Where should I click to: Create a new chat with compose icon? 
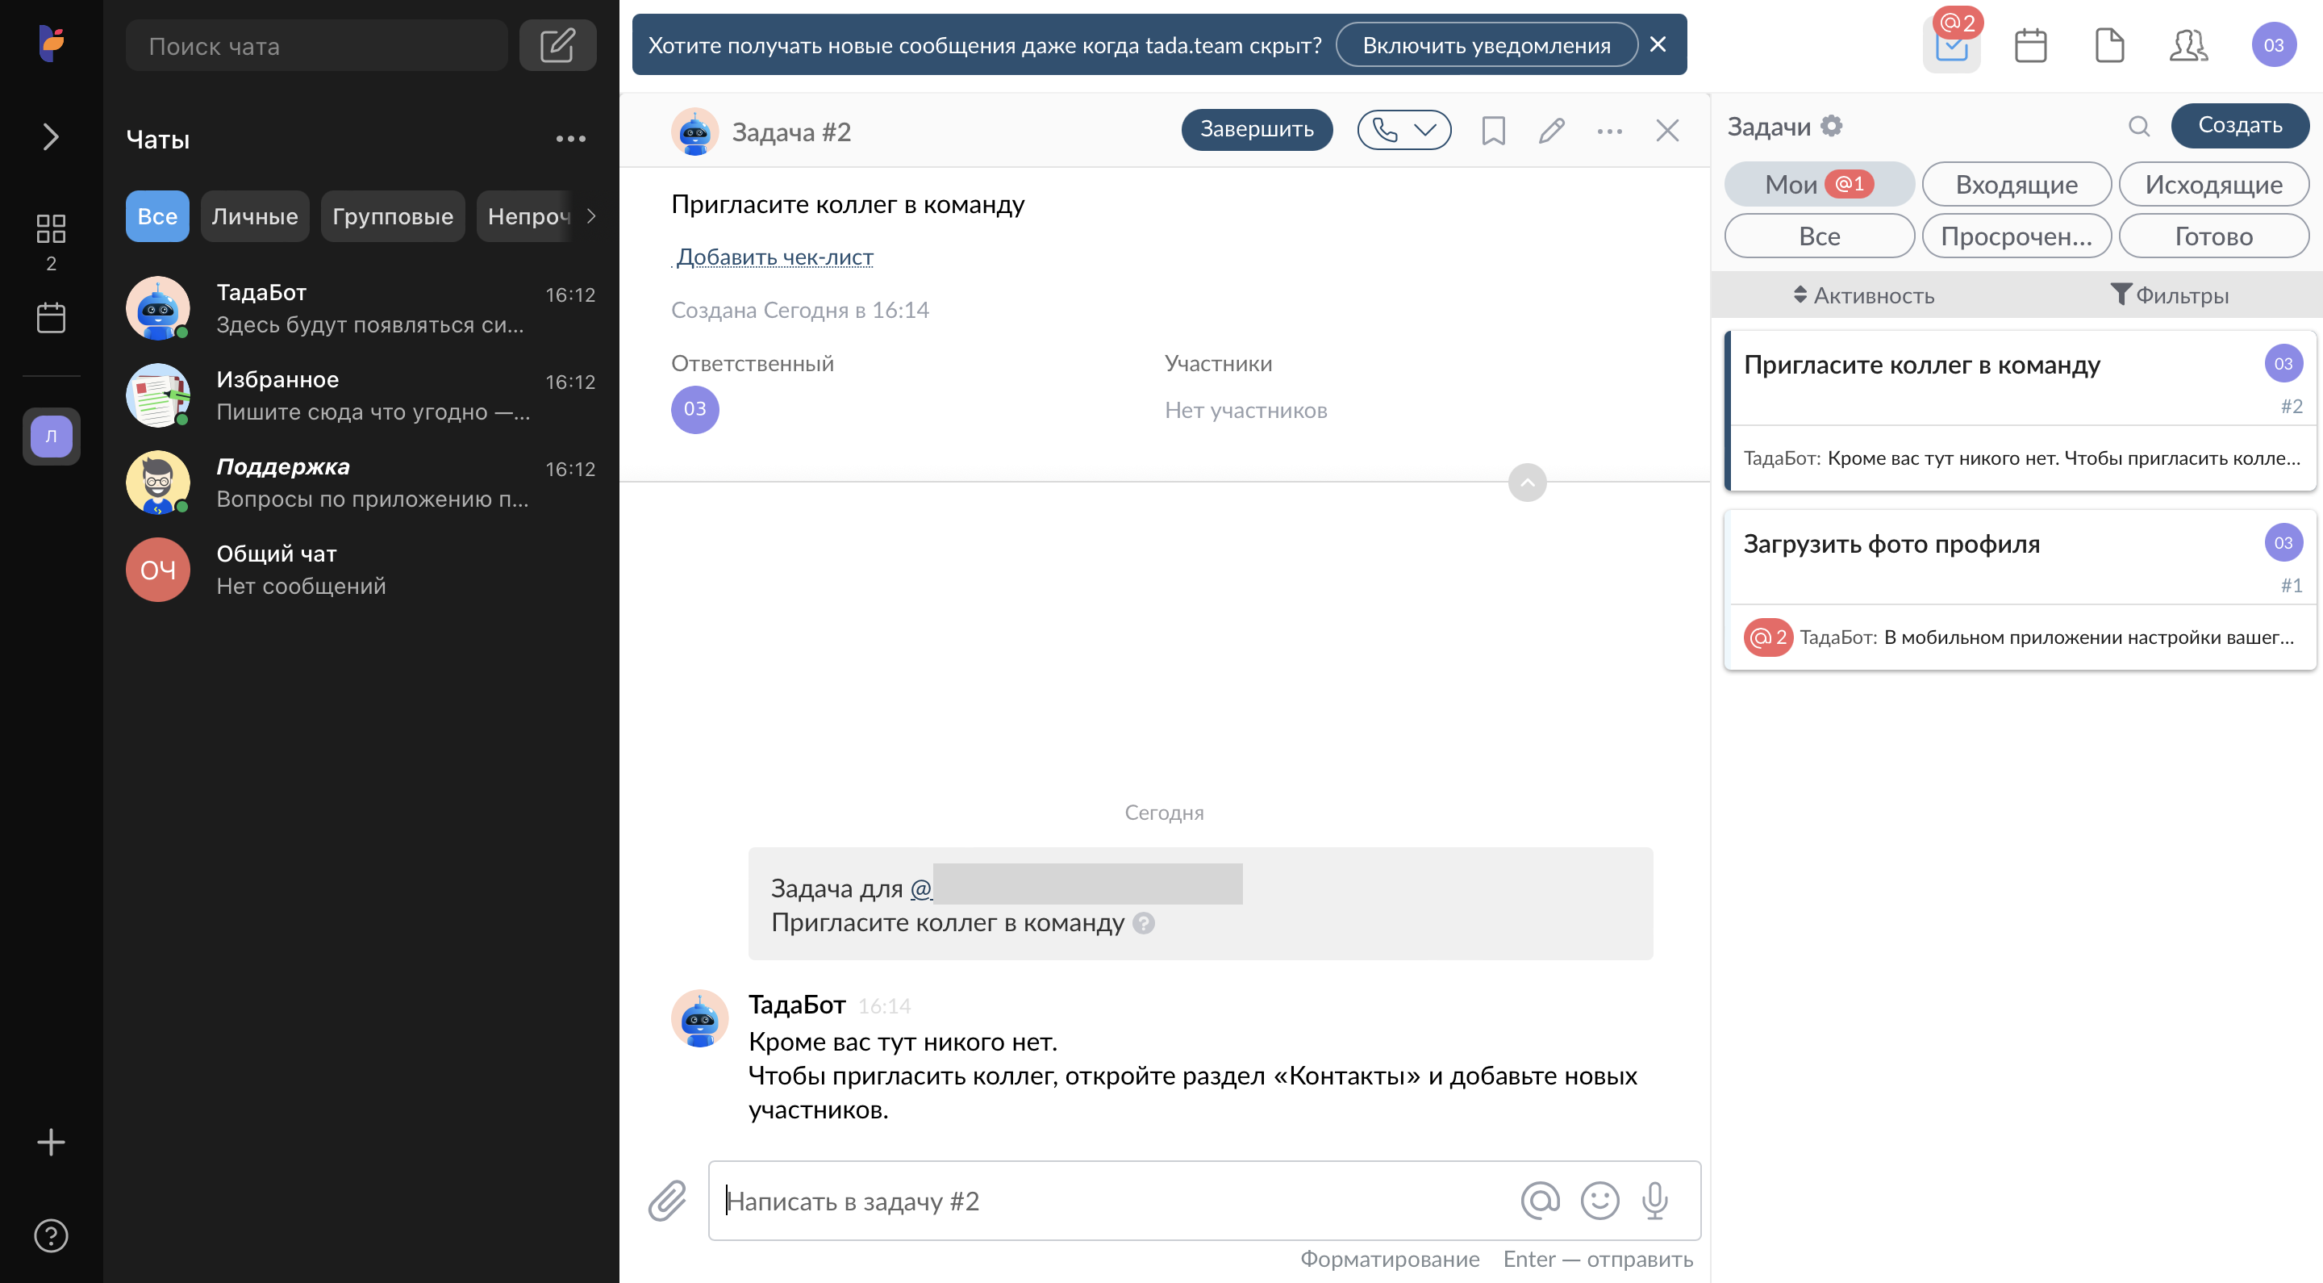click(557, 46)
